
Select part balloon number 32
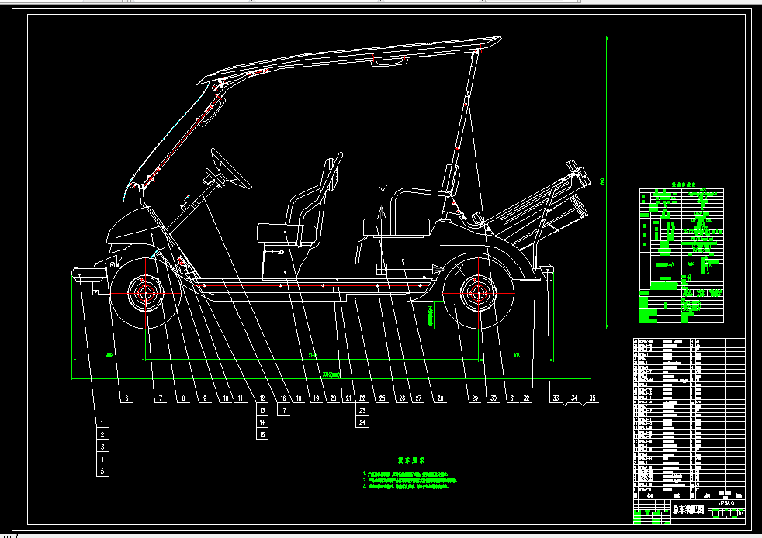(526, 398)
